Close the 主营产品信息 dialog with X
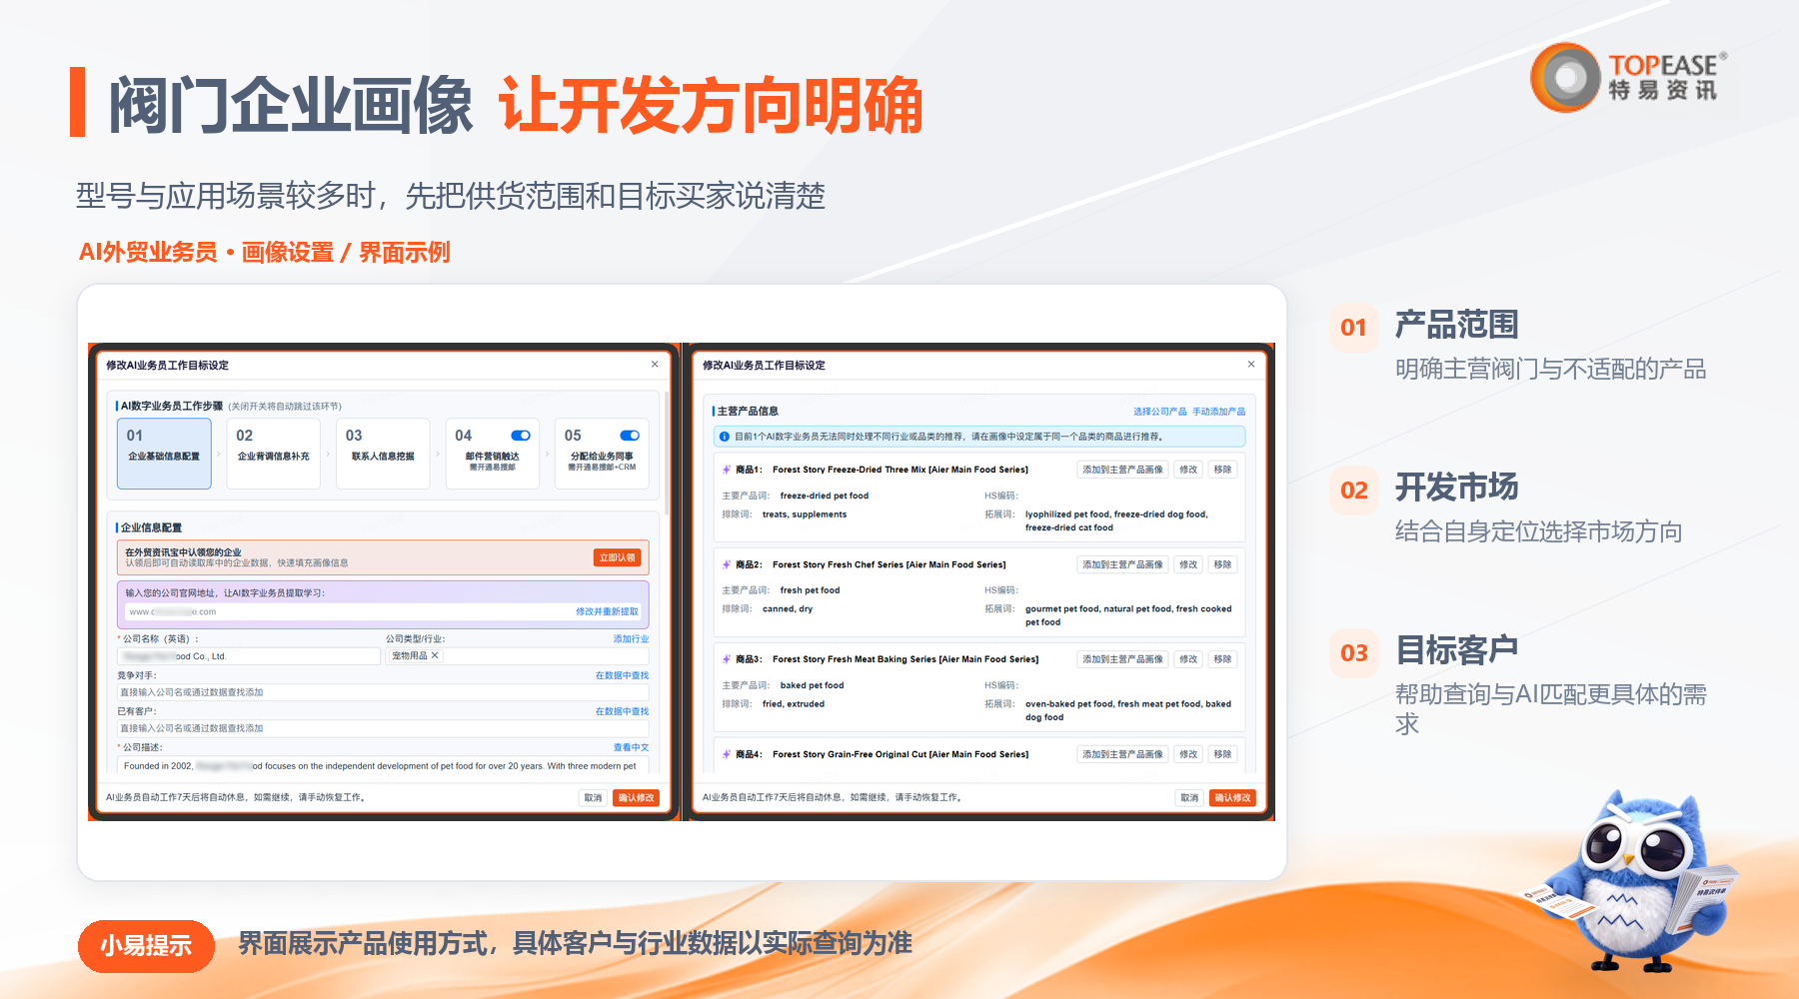This screenshot has width=1799, height=999. 1251,365
